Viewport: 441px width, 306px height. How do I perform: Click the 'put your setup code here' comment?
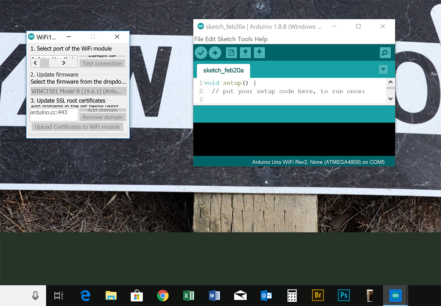click(288, 91)
